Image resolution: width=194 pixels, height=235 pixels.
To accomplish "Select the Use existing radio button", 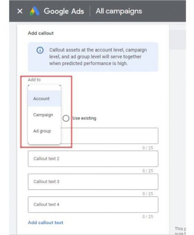I will pyautogui.click(x=66, y=118).
